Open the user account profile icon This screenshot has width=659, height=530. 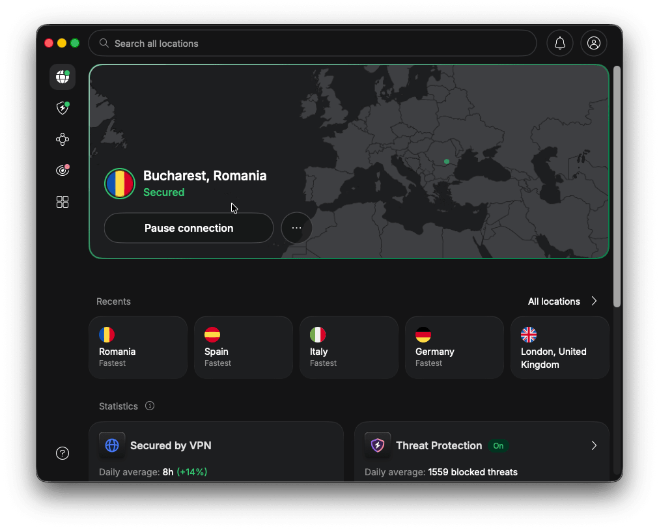(593, 43)
